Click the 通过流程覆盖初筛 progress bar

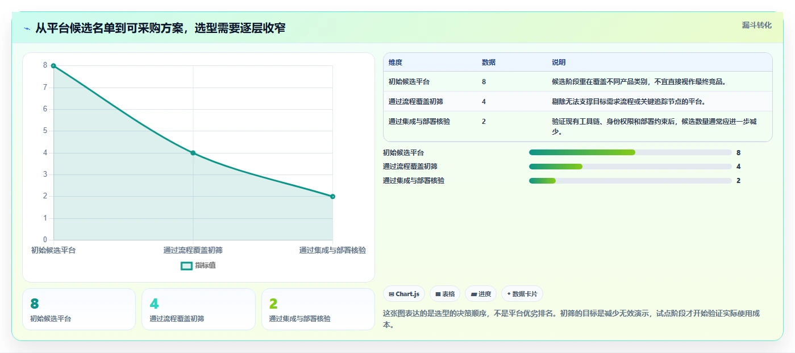[630, 167]
